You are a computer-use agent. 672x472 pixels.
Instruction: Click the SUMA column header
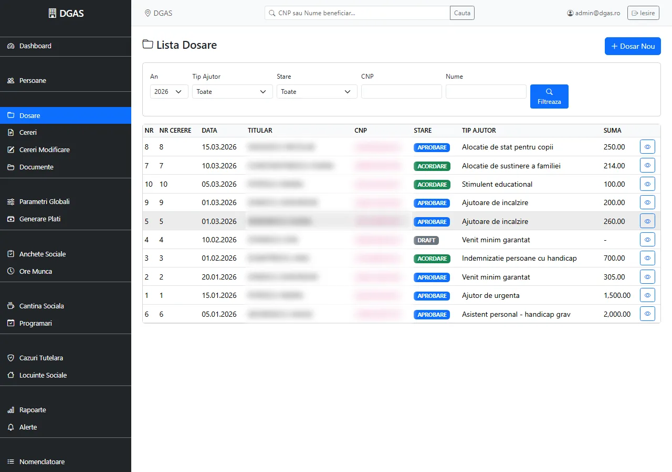612,131
